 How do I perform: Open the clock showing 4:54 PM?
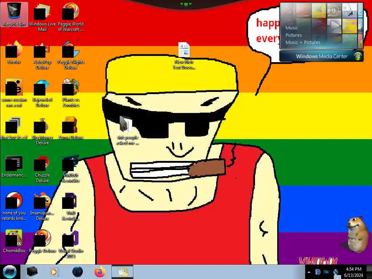pos(353,272)
